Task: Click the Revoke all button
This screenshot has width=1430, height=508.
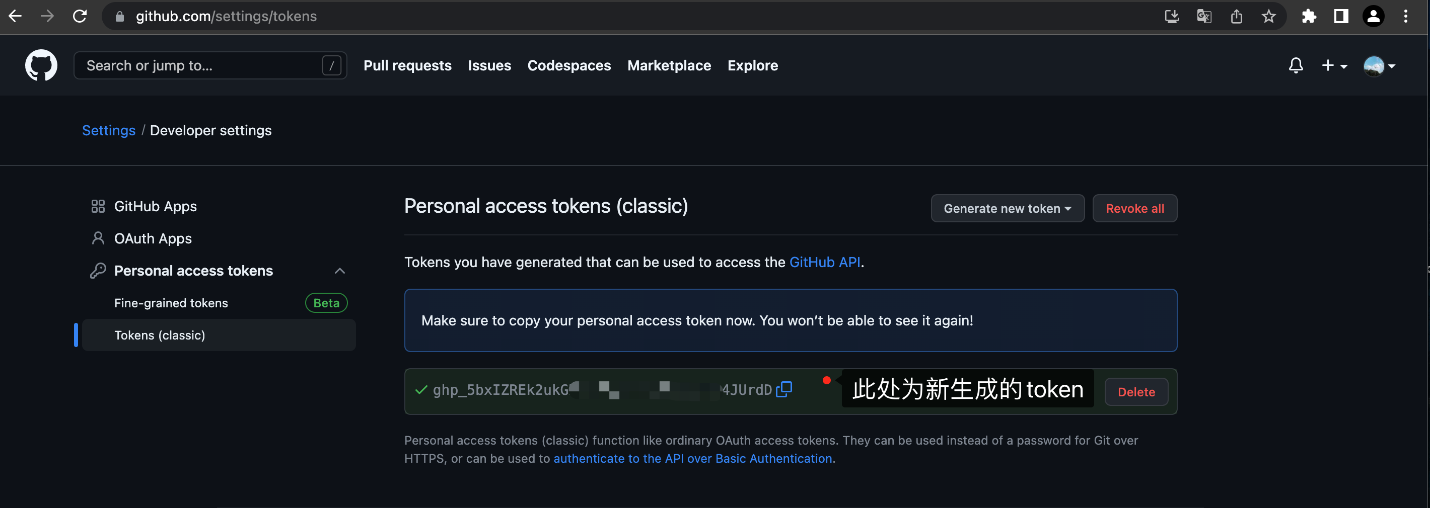Action: click(x=1134, y=209)
